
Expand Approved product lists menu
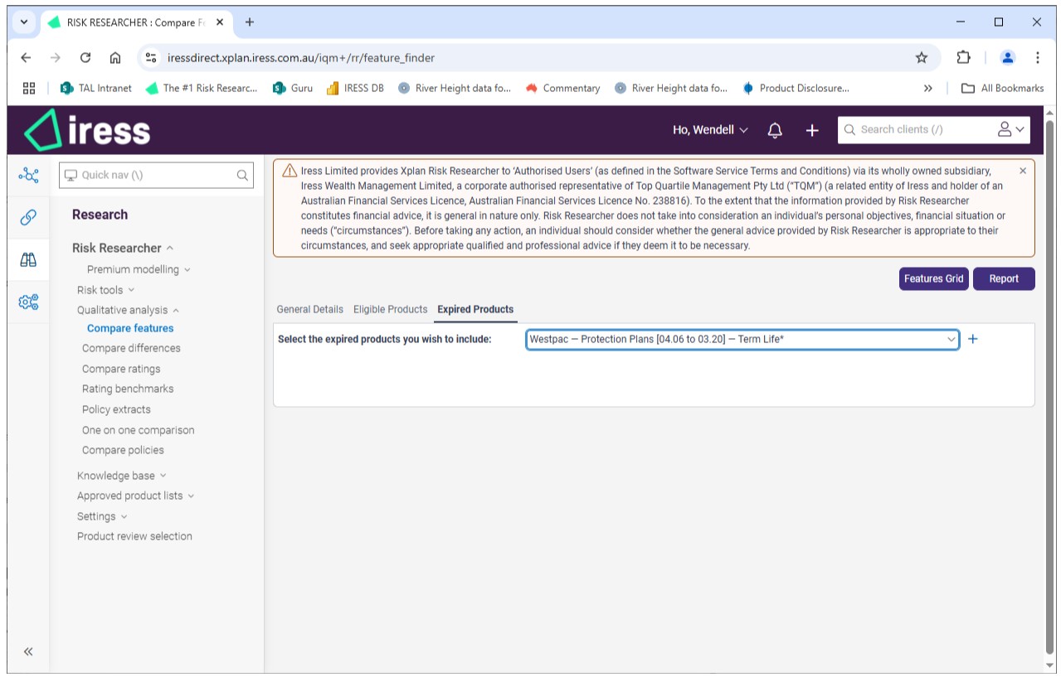tap(135, 496)
